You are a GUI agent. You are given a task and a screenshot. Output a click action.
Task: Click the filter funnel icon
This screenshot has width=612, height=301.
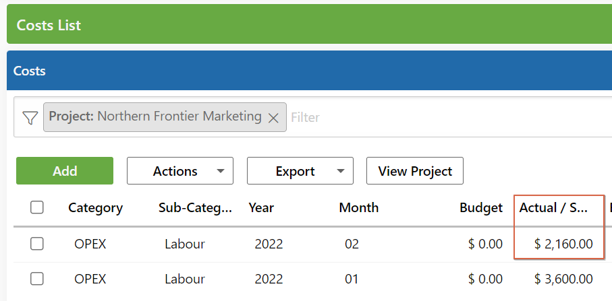point(30,118)
